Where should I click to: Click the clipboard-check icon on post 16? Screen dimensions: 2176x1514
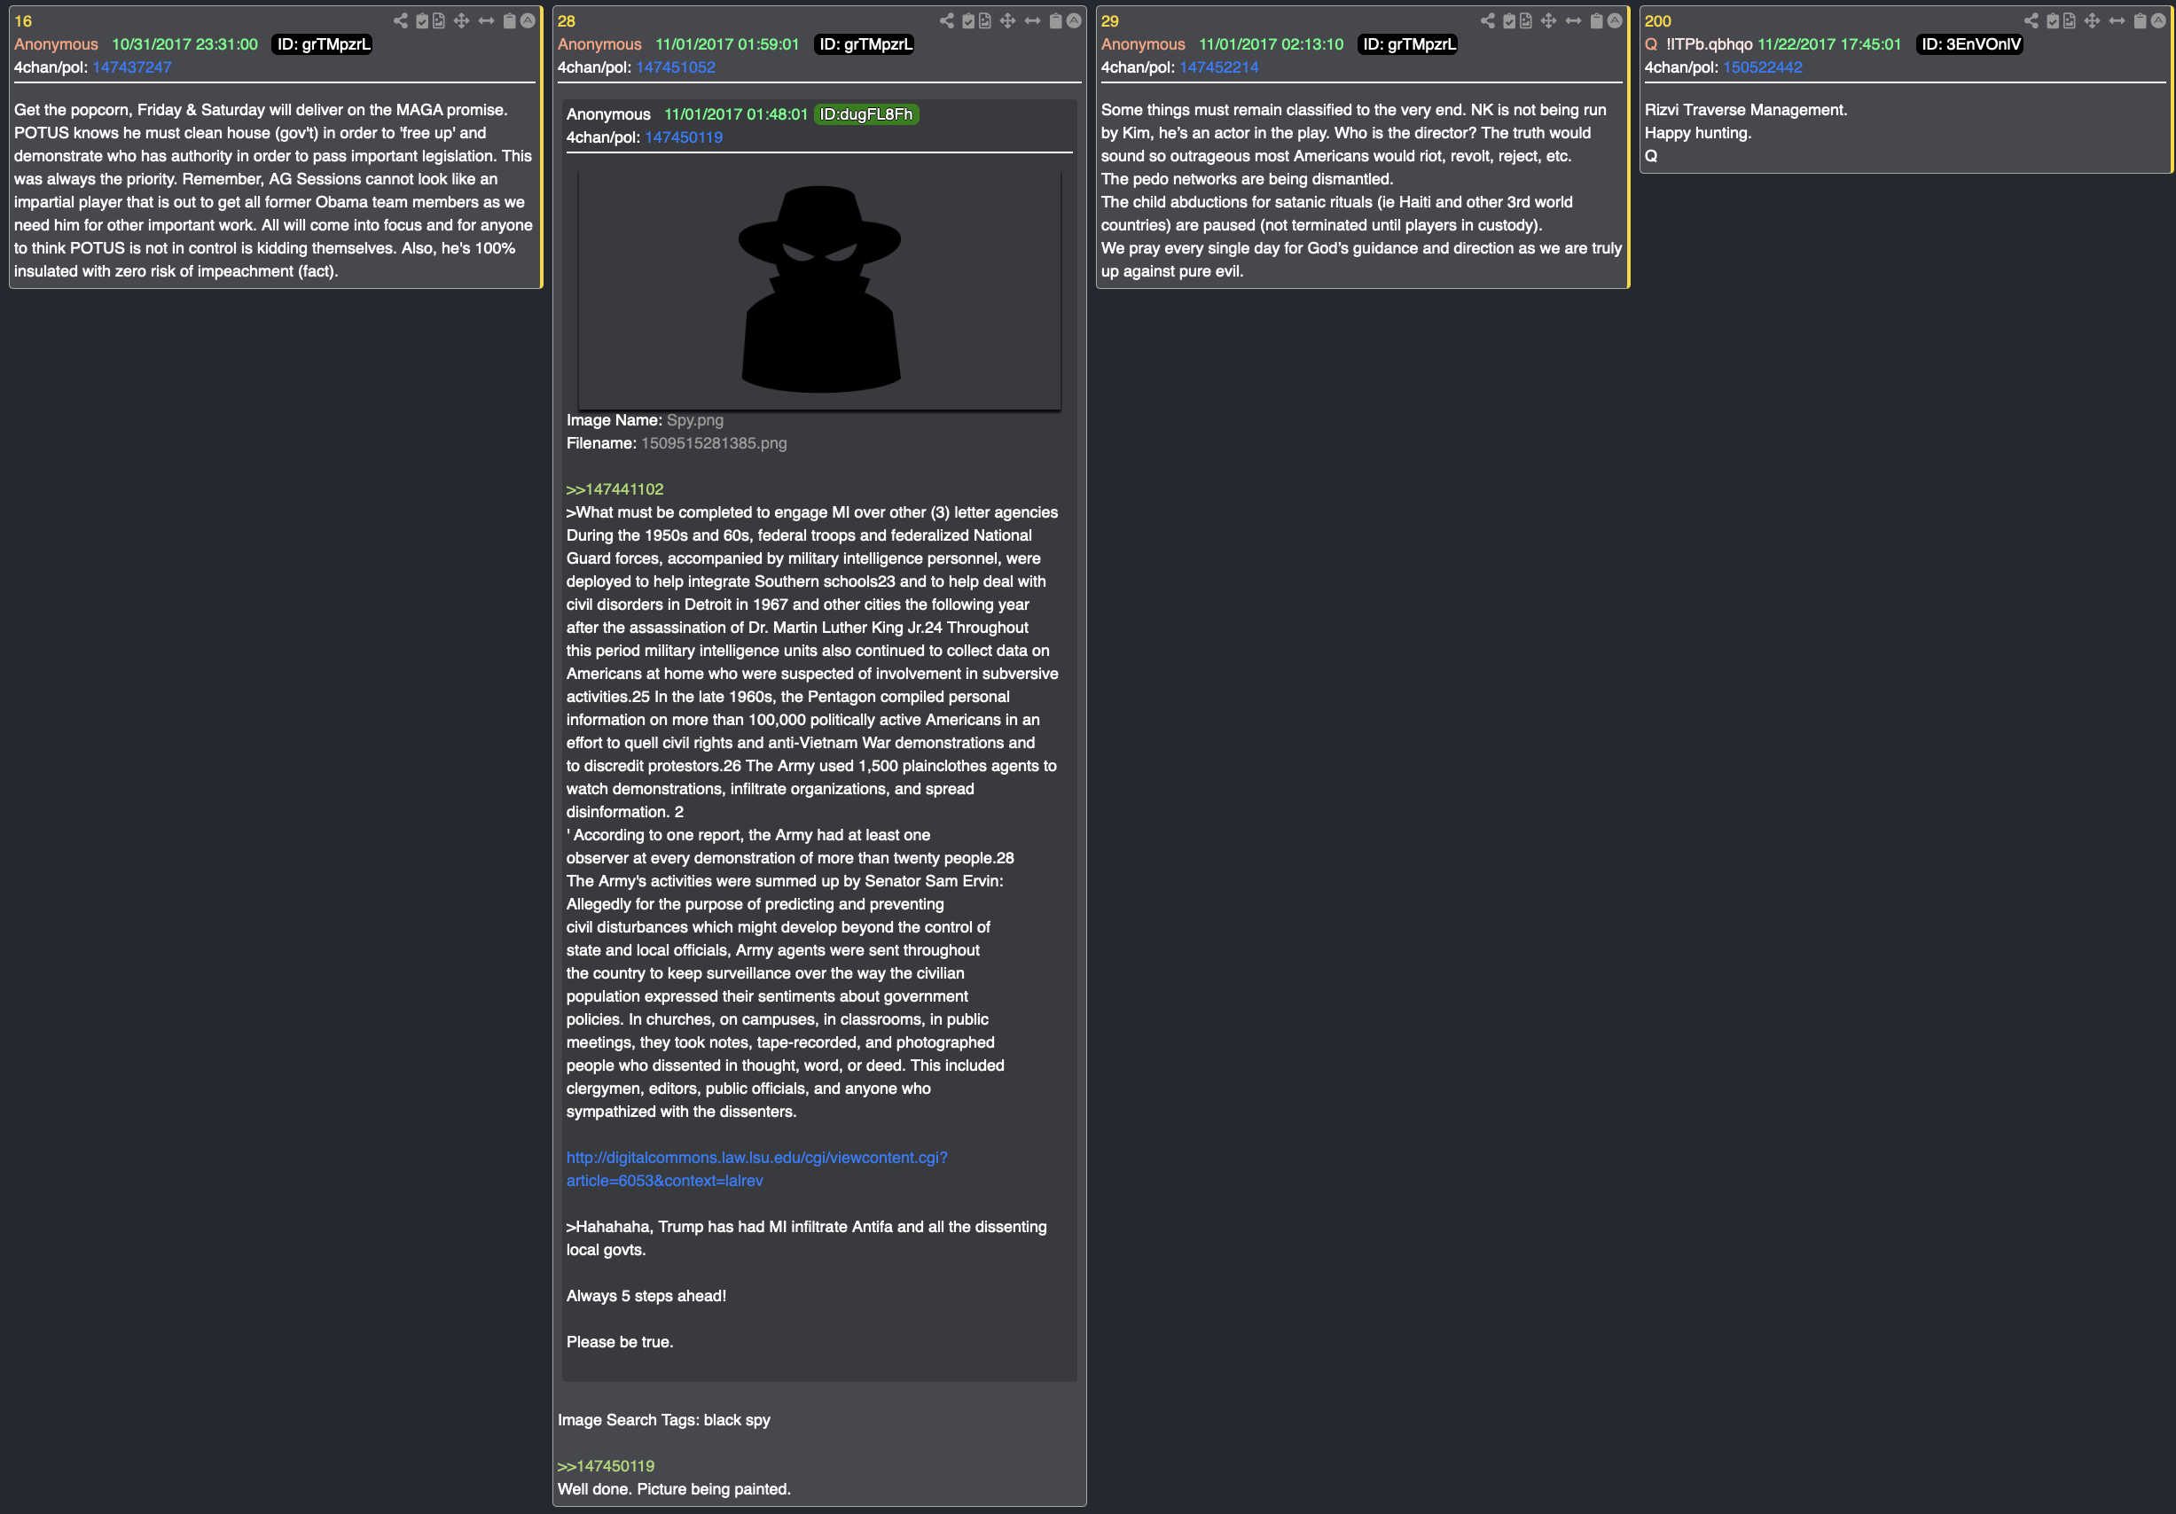tap(423, 21)
